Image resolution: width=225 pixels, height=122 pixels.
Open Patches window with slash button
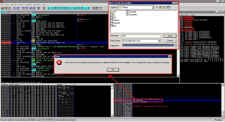72,8
